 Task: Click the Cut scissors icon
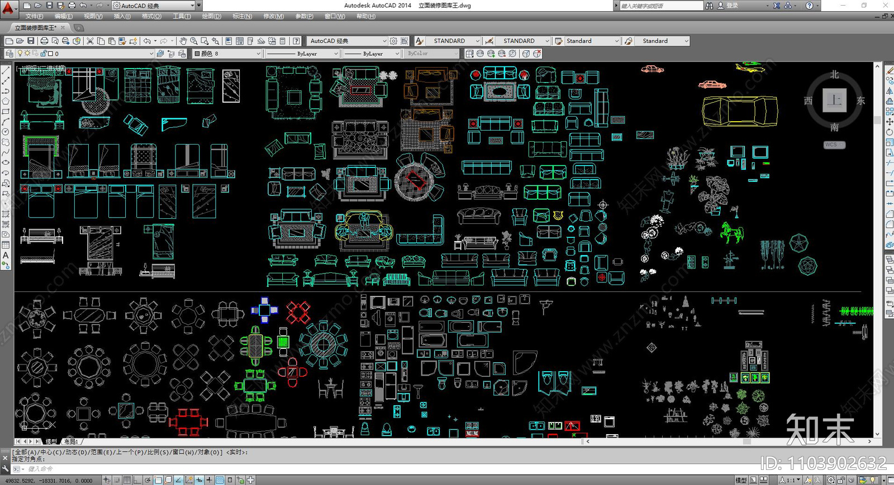[x=90, y=41]
